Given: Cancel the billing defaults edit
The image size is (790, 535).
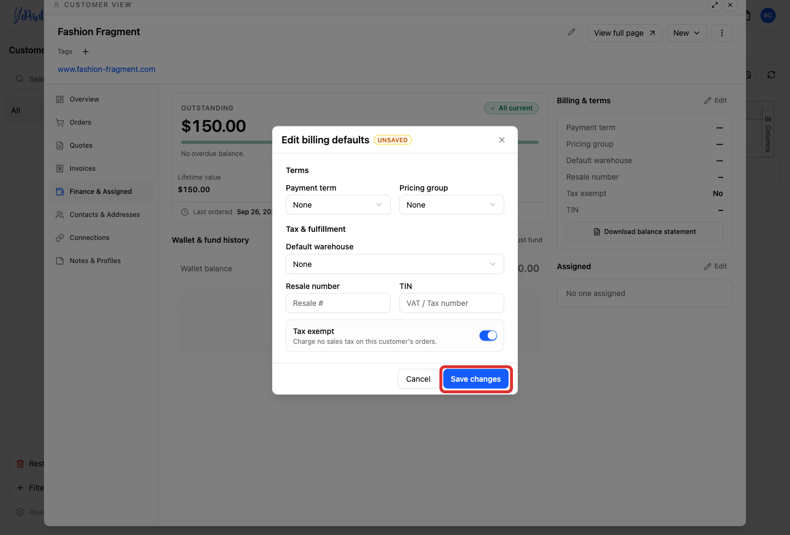Looking at the screenshot, I should tap(418, 379).
